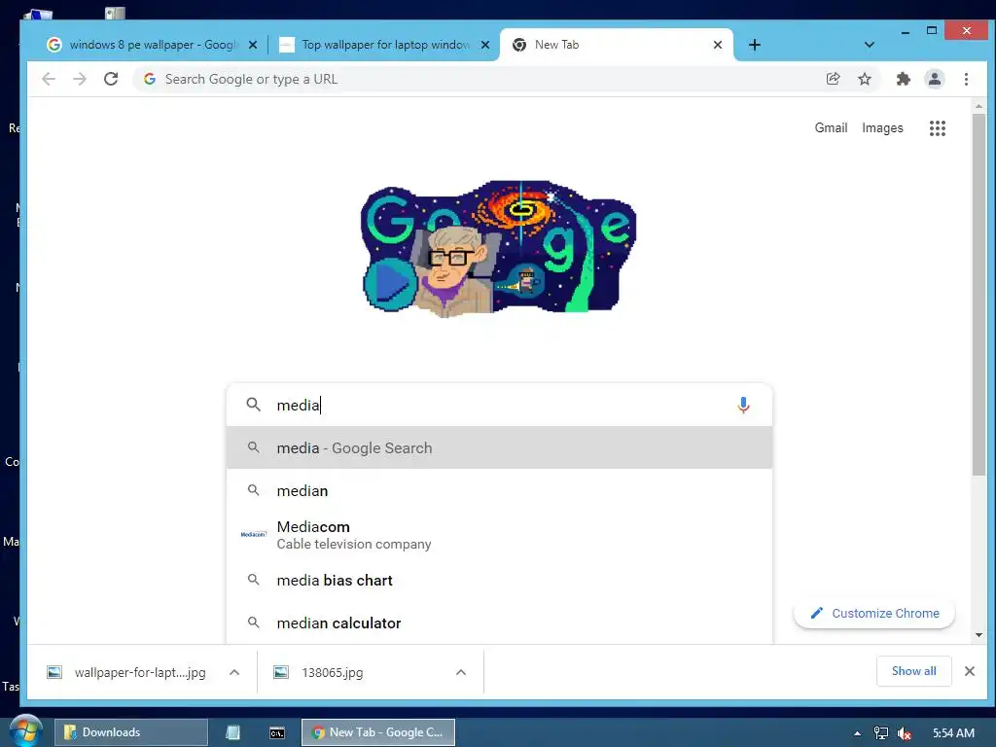Open the Gmail link
Viewport: 996px width, 747px height.
coord(831,127)
